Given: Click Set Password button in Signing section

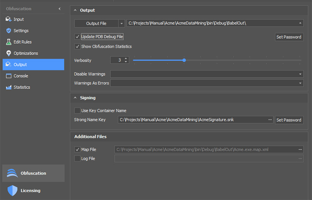Looking at the screenshot, I should 289,120.
